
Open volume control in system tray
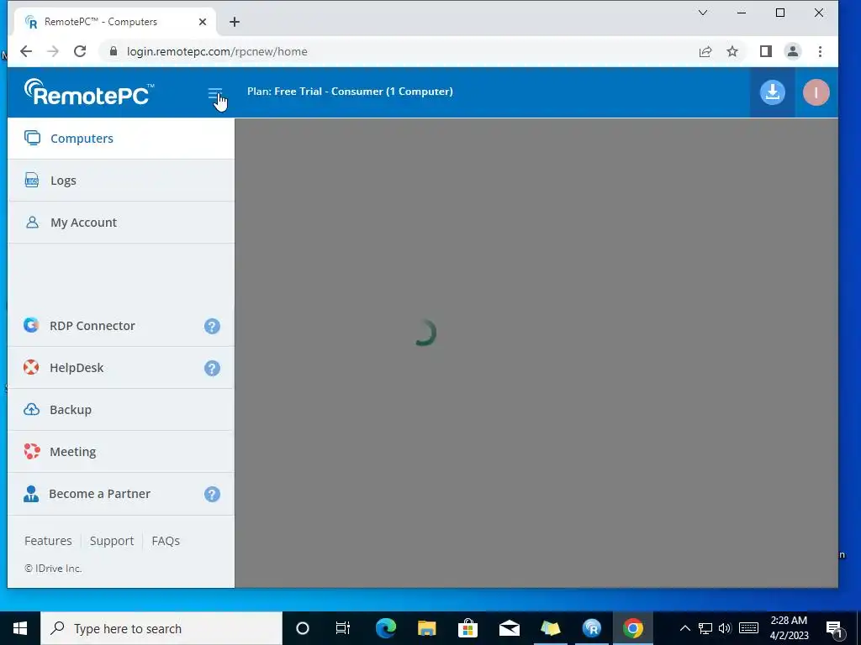coord(725,628)
